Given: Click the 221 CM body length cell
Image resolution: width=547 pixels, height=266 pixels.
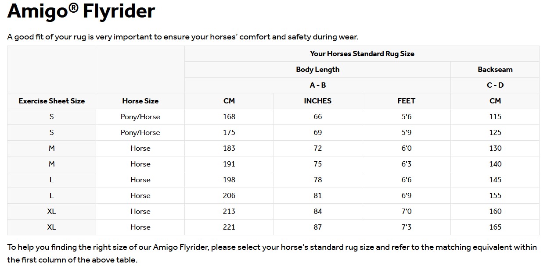Looking at the screenshot, I should pos(229,227).
